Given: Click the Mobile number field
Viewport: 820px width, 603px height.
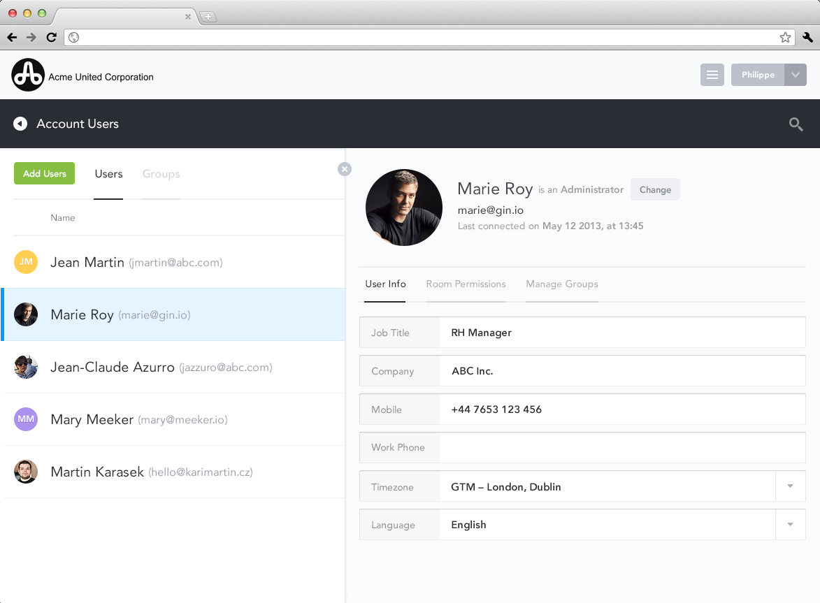Looking at the screenshot, I should [621, 409].
